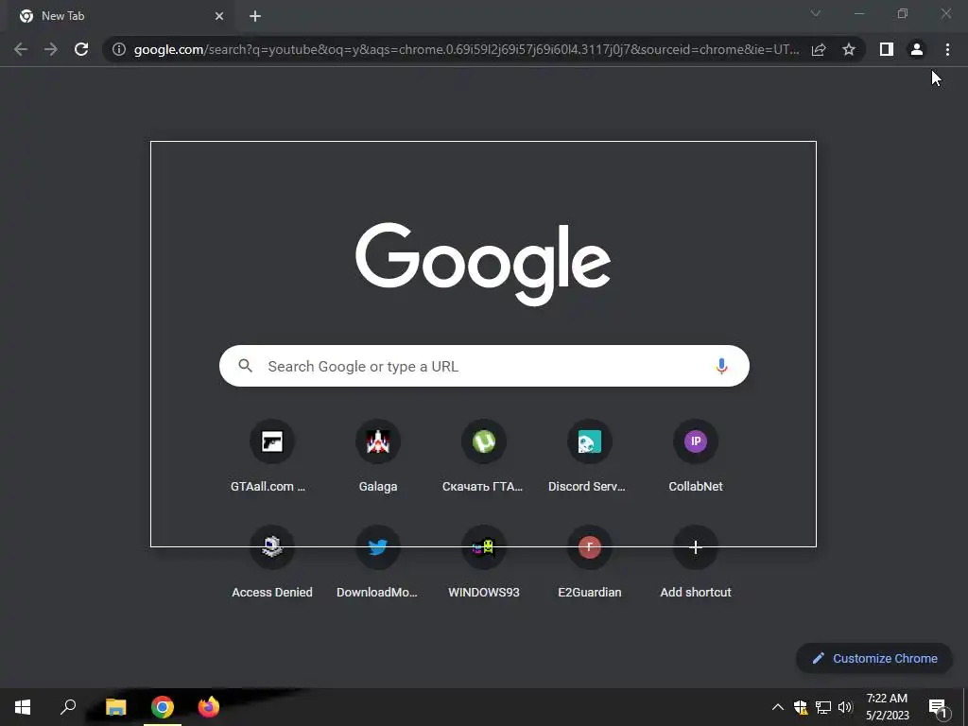Screen dimensions: 968x726
Task: Launch Firefox from the taskbar
Action: [209, 707]
